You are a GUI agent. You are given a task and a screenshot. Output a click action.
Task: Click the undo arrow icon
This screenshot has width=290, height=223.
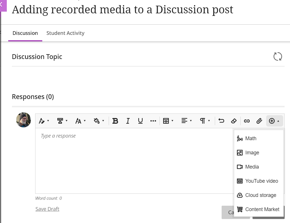pos(221,121)
